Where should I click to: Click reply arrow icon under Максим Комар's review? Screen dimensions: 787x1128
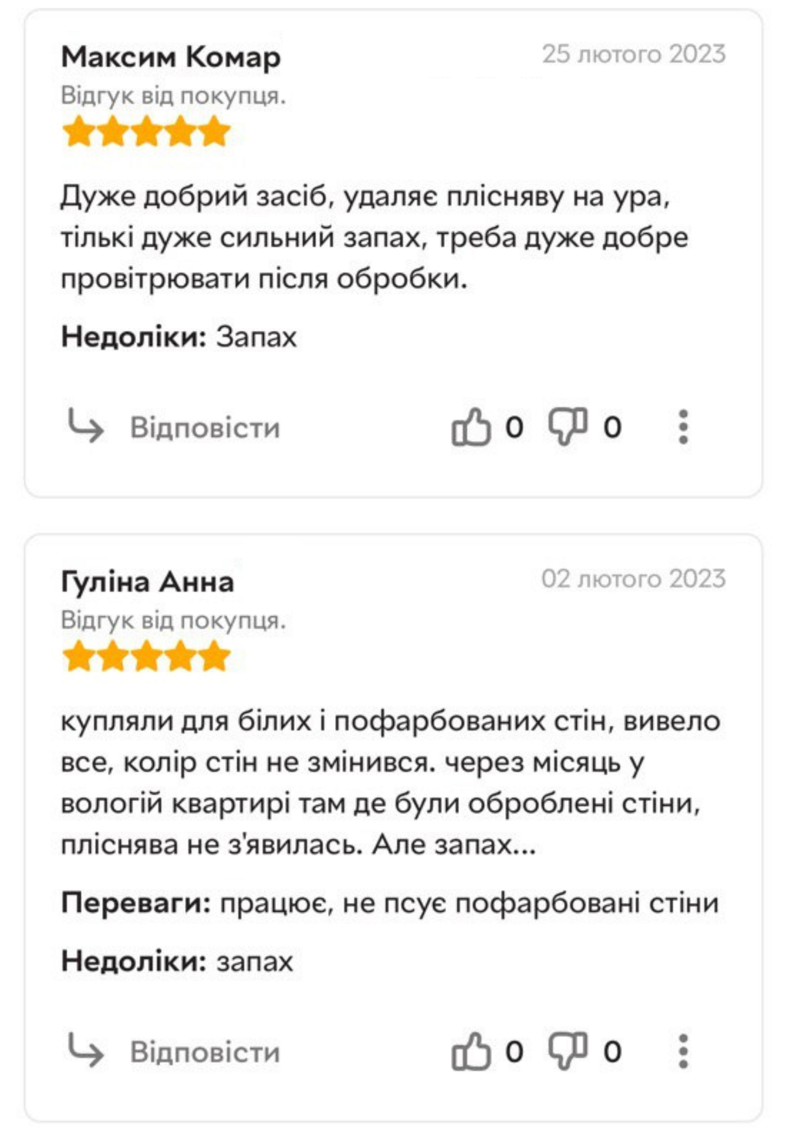(x=86, y=425)
